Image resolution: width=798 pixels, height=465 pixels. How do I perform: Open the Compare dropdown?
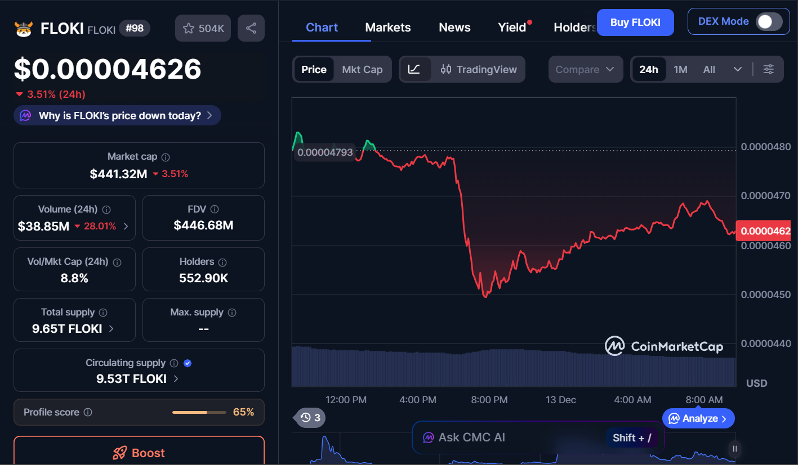pyautogui.click(x=585, y=69)
